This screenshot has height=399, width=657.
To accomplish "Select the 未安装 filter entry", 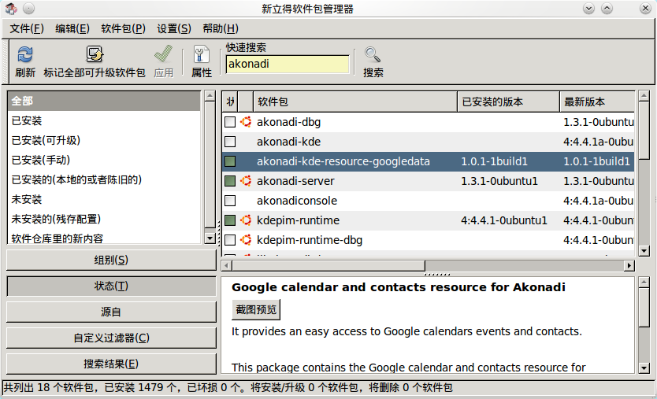I will pyautogui.click(x=104, y=199).
